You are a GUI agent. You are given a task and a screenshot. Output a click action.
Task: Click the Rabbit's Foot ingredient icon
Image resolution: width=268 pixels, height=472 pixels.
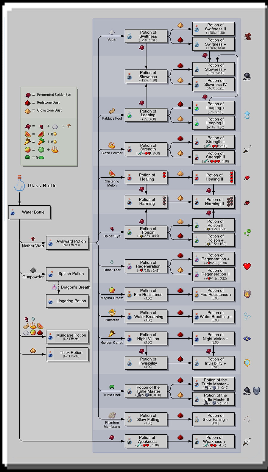[x=112, y=111]
